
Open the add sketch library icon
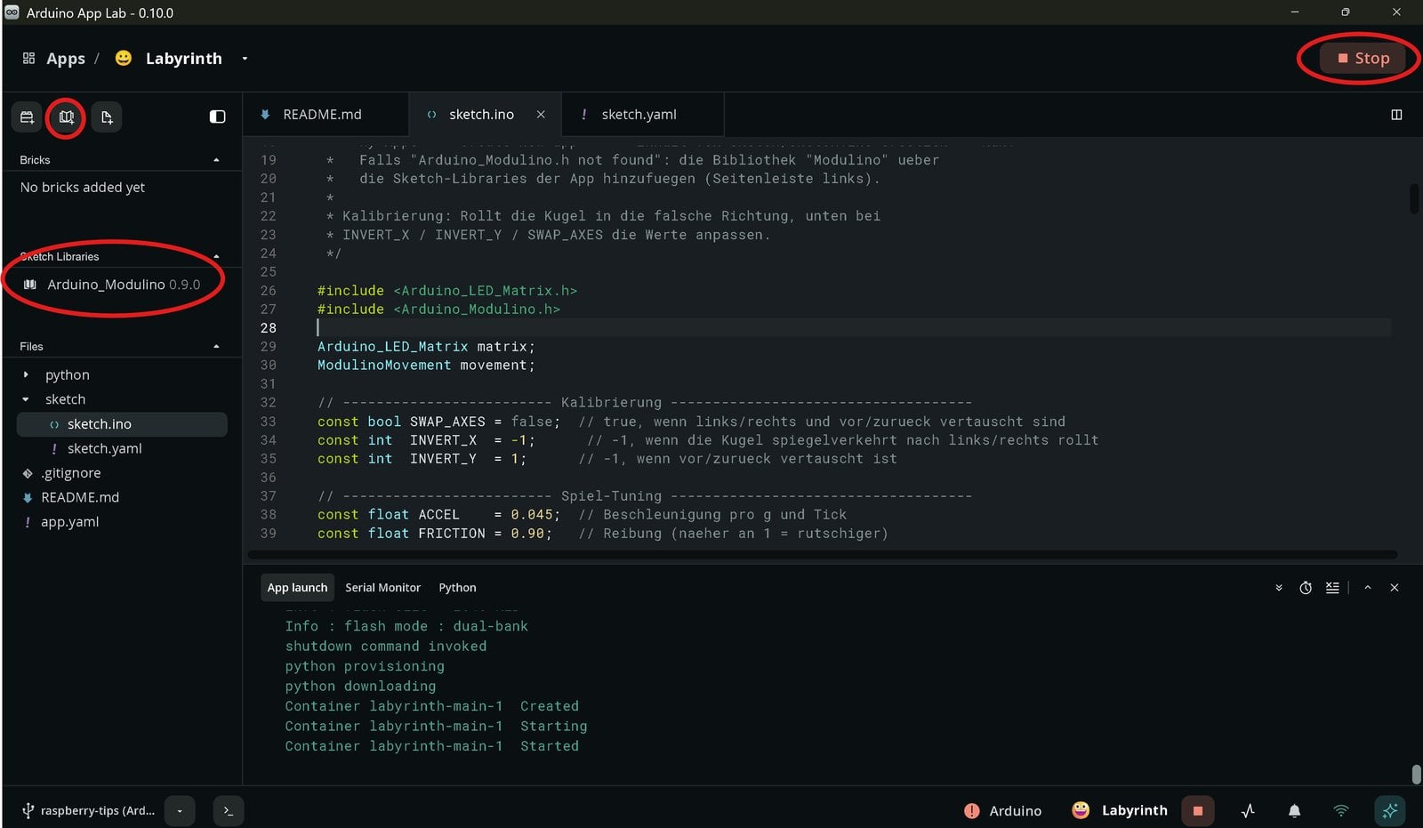(67, 117)
